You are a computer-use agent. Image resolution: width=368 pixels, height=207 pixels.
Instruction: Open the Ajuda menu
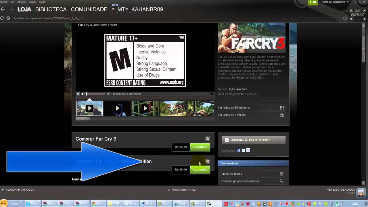coord(42,2)
